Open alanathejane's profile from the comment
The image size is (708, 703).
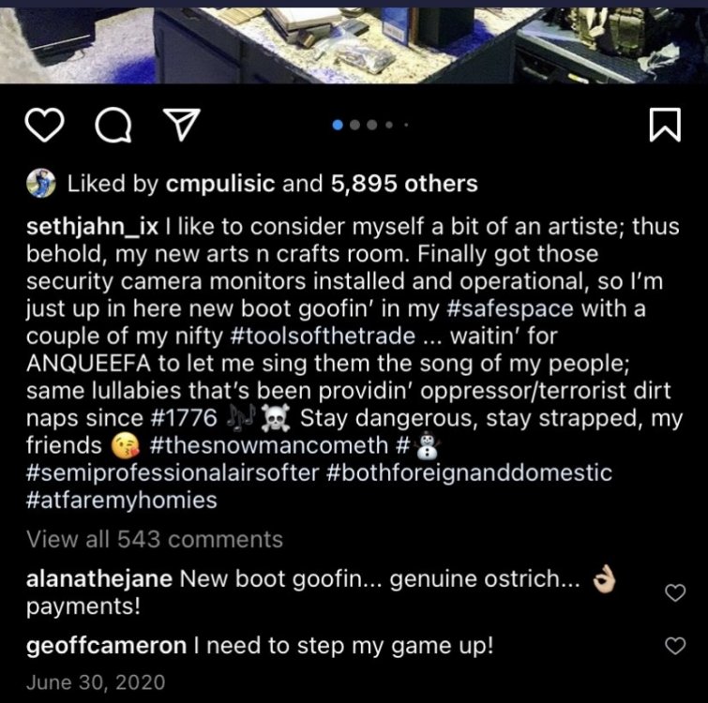(98, 579)
